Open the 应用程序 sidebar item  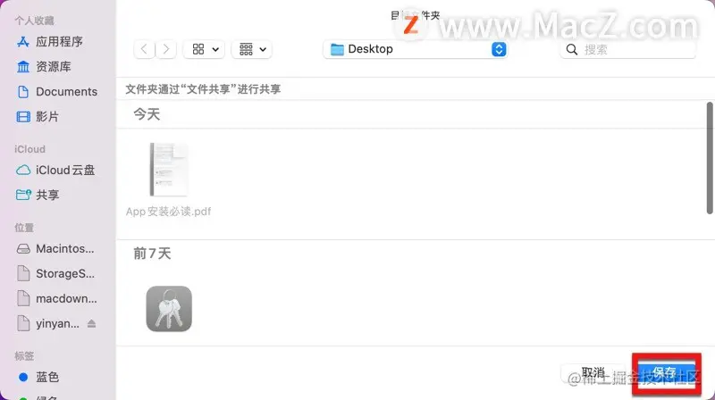(x=50, y=42)
